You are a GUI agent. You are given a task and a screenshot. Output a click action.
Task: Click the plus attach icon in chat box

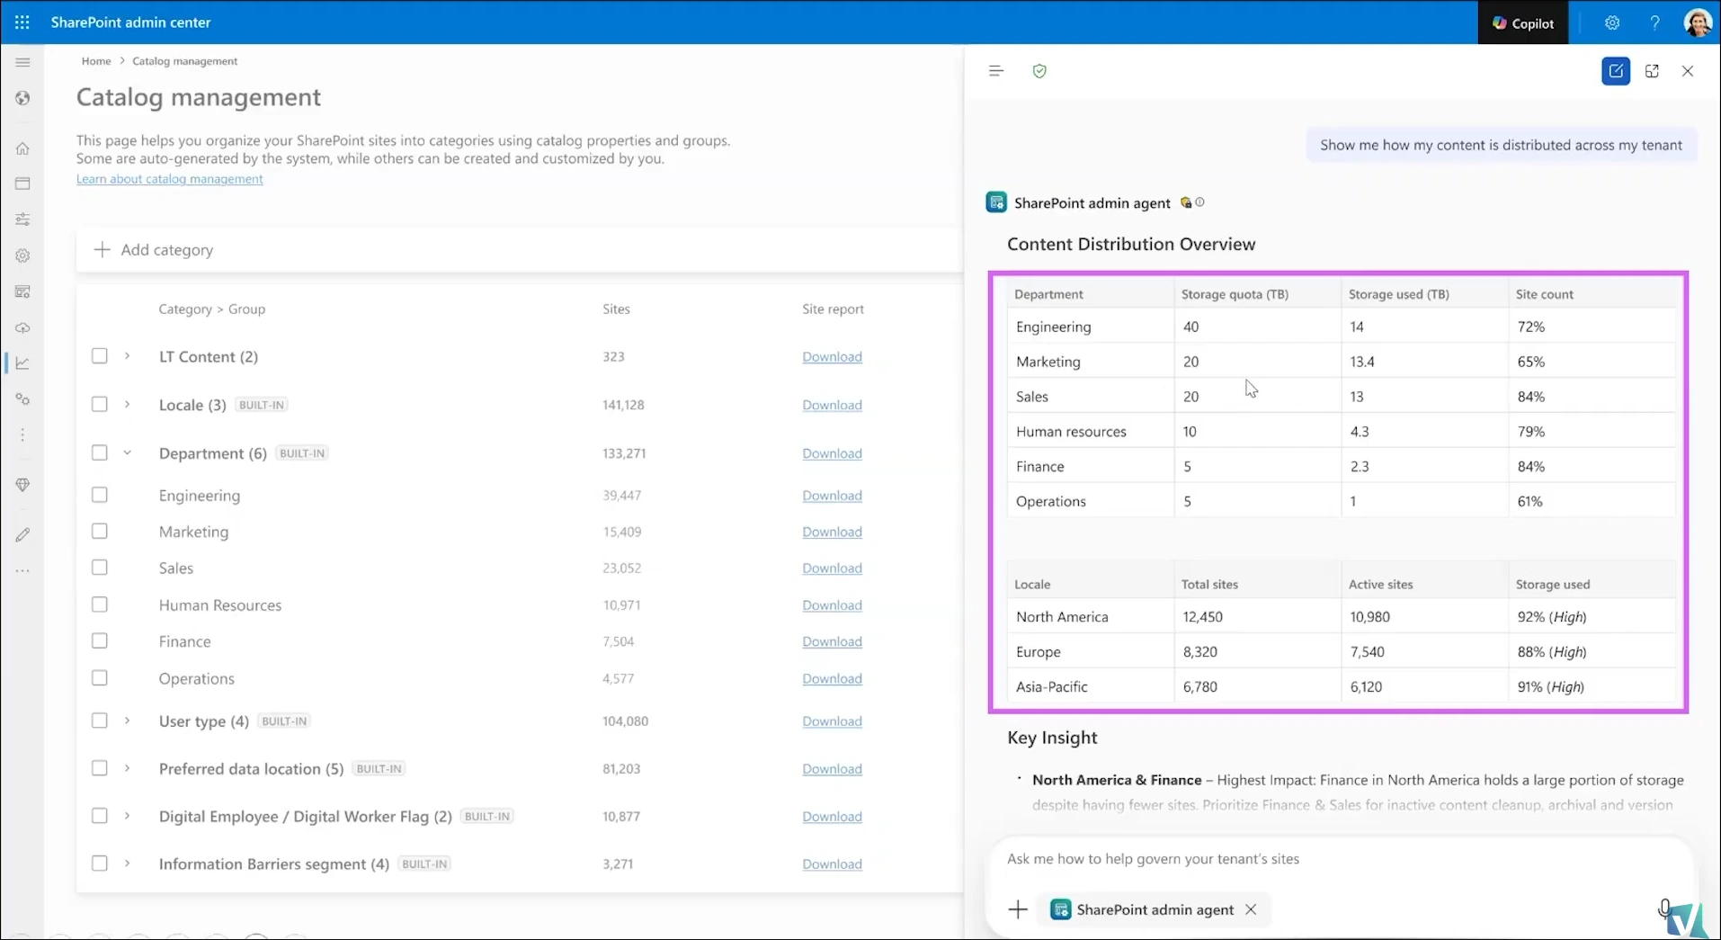point(1018,909)
